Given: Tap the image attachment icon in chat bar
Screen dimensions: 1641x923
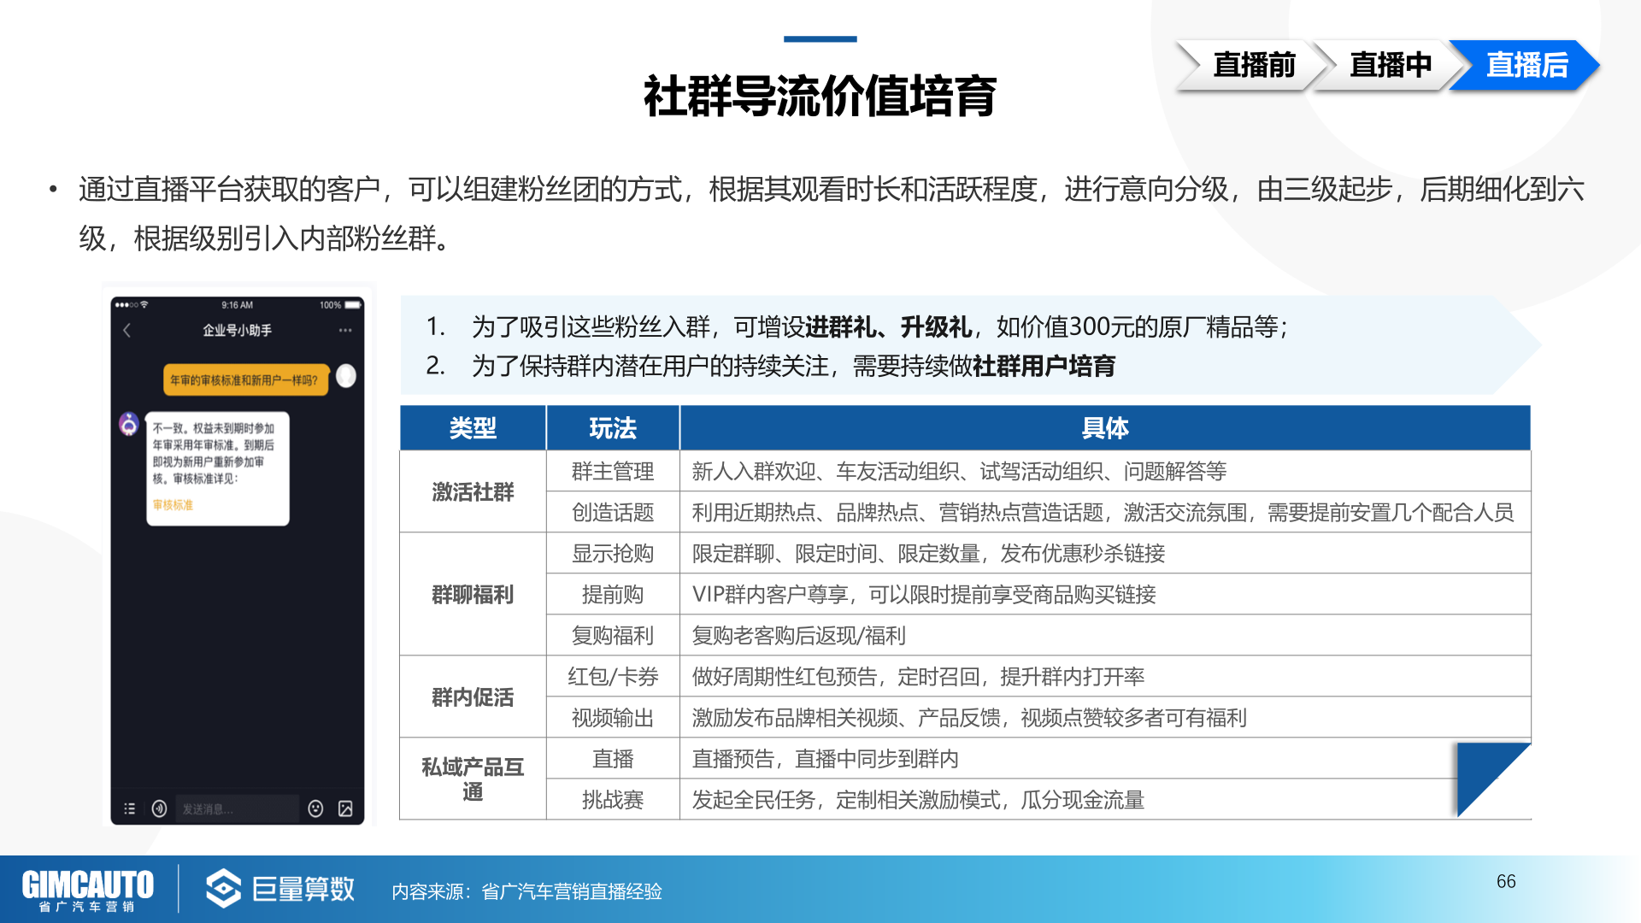Looking at the screenshot, I should [345, 808].
